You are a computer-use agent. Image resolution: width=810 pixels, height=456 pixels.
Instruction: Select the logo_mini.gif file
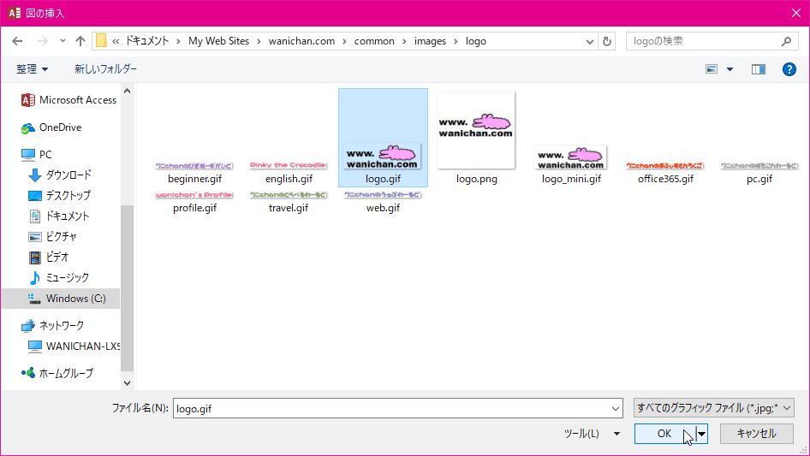(571, 165)
